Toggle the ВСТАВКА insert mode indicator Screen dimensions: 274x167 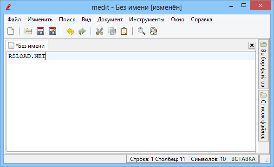click(243, 159)
